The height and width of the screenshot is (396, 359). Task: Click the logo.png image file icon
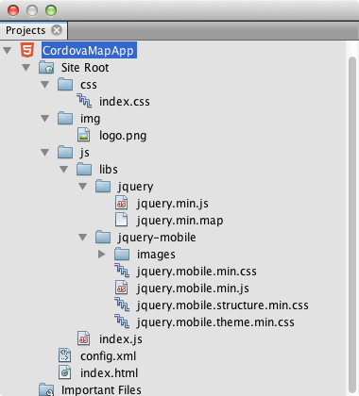84,135
